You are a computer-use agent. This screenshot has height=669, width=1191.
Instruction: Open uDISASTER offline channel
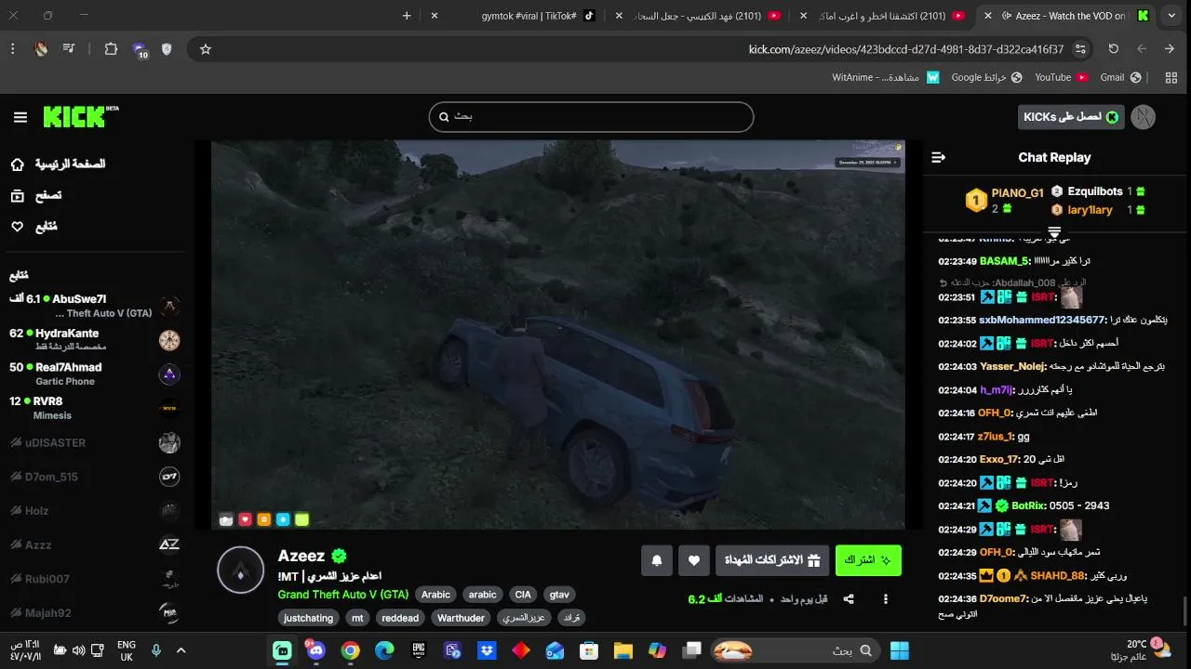pos(93,442)
